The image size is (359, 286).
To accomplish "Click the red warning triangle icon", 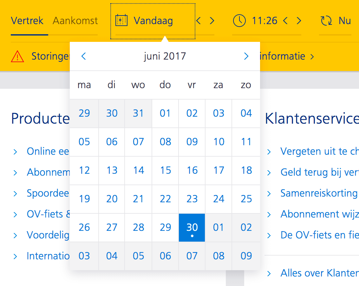I will 17,56.
